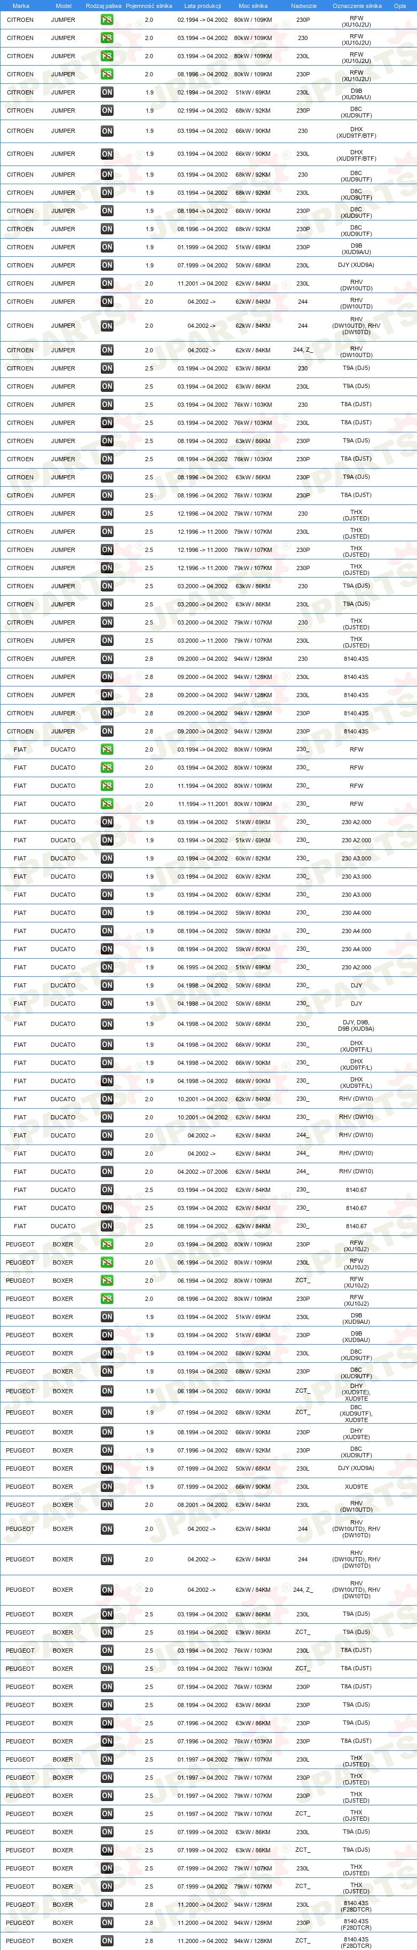The height and width of the screenshot is (1950, 417).
Task: Select the date cell '11.2001 -> 04.2002'
Action: [202, 283]
